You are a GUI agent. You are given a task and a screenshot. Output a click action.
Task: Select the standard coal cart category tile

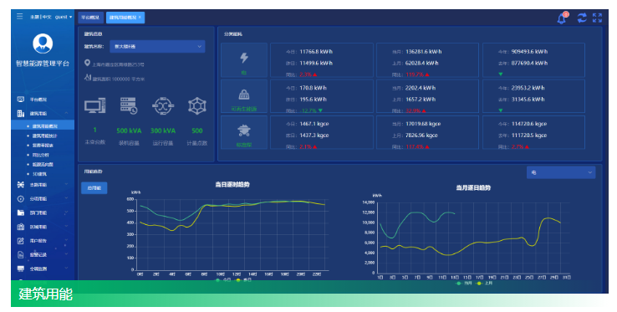coord(244,132)
